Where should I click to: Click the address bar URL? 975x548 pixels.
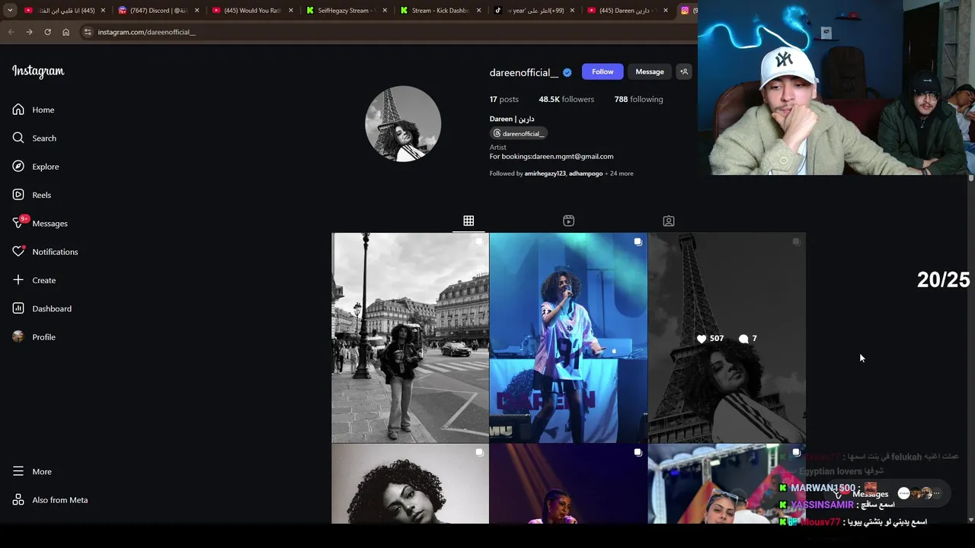pos(146,32)
